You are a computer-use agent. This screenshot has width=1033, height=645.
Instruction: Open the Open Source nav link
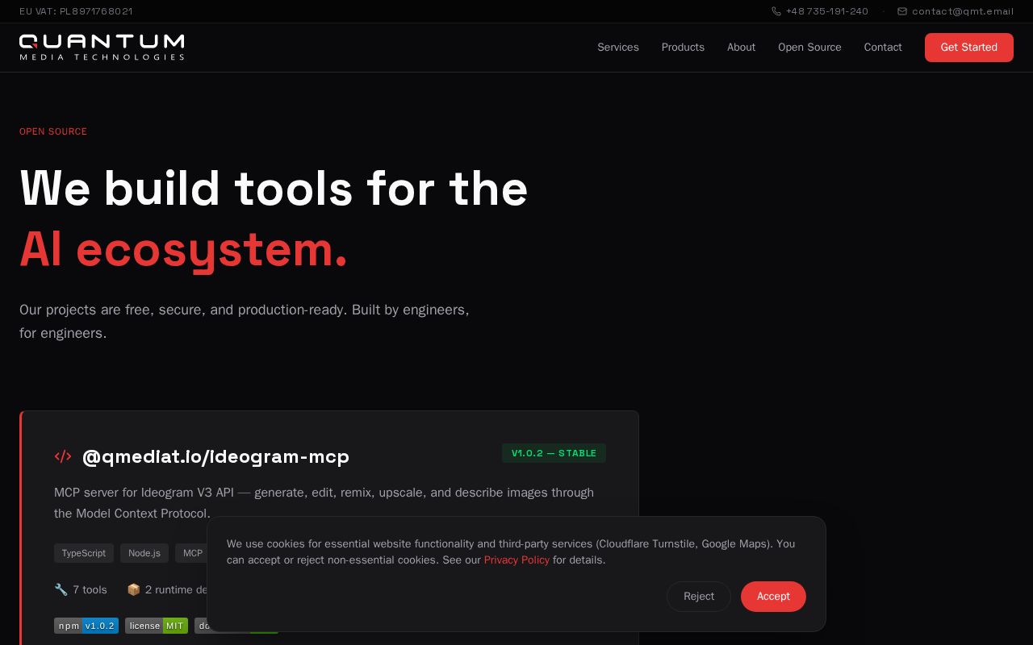(809, 48)
